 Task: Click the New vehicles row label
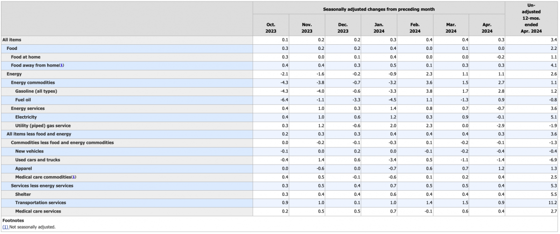pos(29,151)
